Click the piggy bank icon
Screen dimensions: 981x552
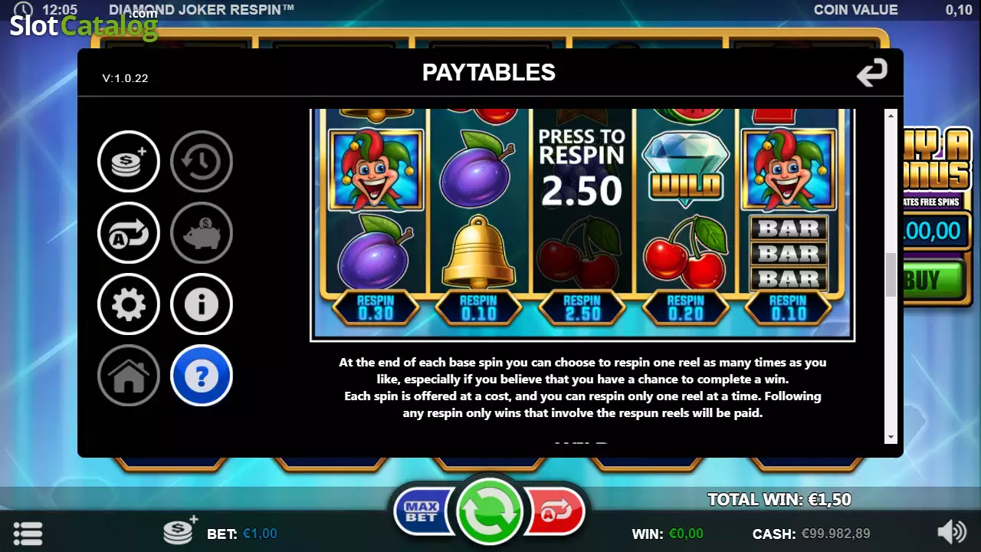click(x=201, y=233)
